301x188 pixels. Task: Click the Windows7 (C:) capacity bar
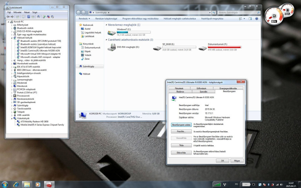(x=134, y=32)
